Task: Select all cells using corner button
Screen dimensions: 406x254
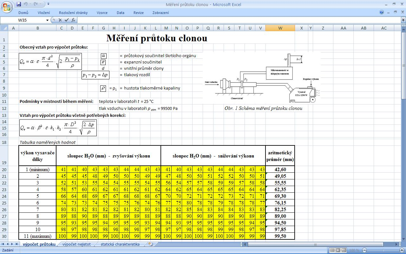Action: click(4, 28)
